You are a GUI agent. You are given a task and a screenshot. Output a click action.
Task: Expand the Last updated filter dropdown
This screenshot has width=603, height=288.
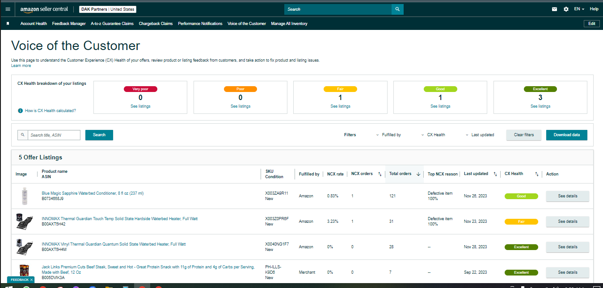tap(480, 135)
